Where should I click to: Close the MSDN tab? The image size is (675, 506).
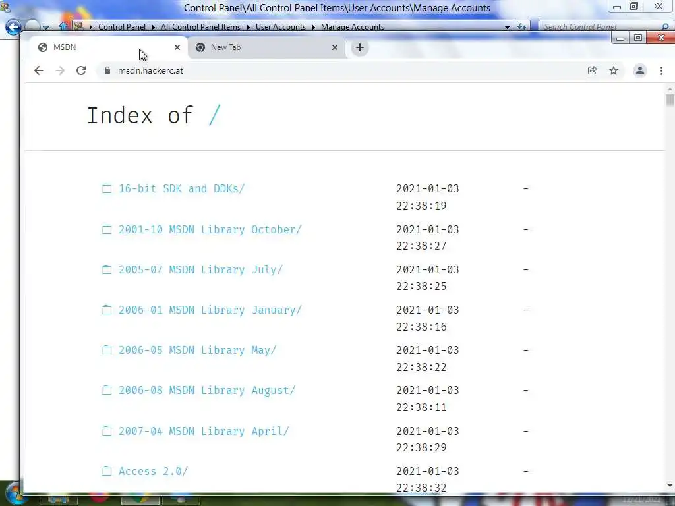point(177,47)
